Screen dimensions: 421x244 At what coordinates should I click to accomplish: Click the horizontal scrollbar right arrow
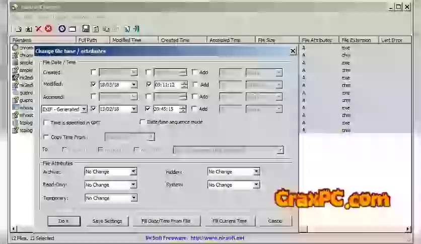[408, 229]
